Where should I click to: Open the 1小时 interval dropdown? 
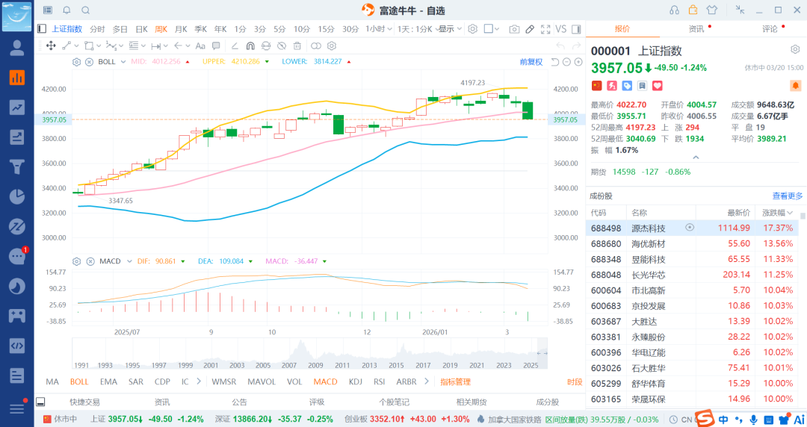379,29
